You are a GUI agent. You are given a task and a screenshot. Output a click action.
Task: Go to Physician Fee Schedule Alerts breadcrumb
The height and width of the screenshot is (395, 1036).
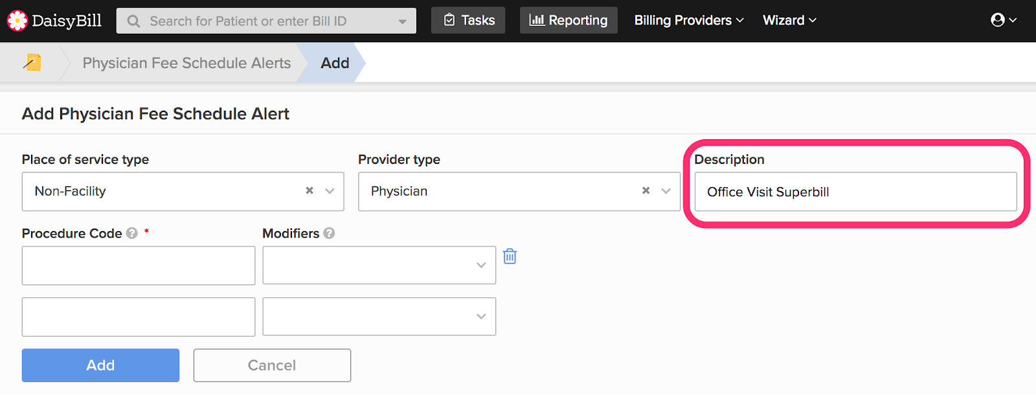pyautogui.click(x=186, y=63)
